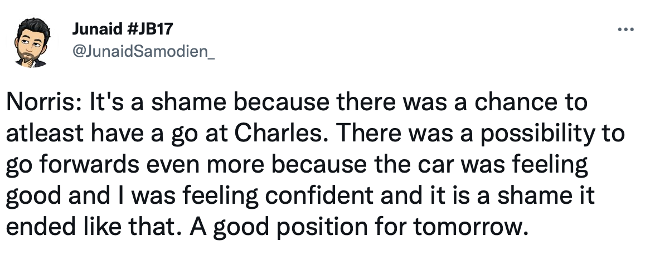Click the word "tomorrow" ending the tweet

pyautogui.click(x=479, y=229)
